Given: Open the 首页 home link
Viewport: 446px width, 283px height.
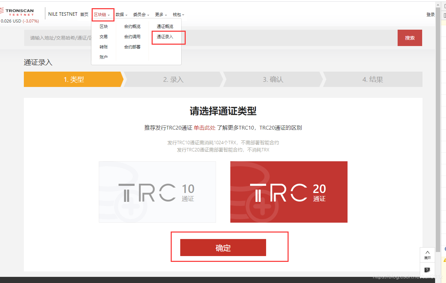Looking at the screenshot, I should tap(84, 15).
